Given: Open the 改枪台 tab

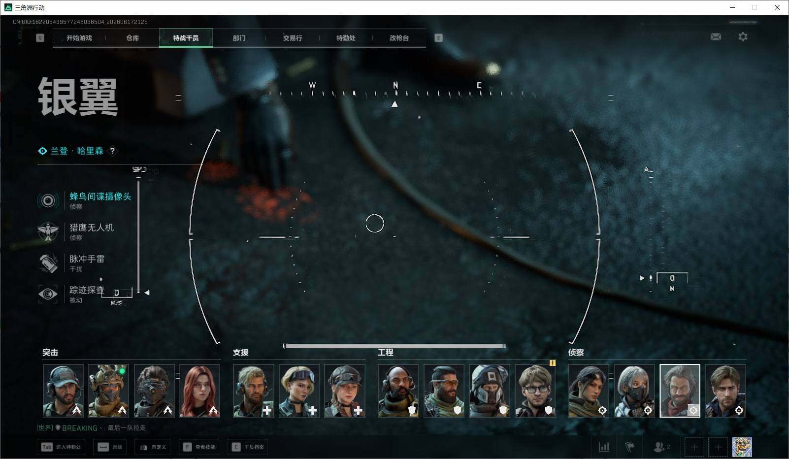Looking at the screenshot, I should pyautogui.click(x=399, y=38).
